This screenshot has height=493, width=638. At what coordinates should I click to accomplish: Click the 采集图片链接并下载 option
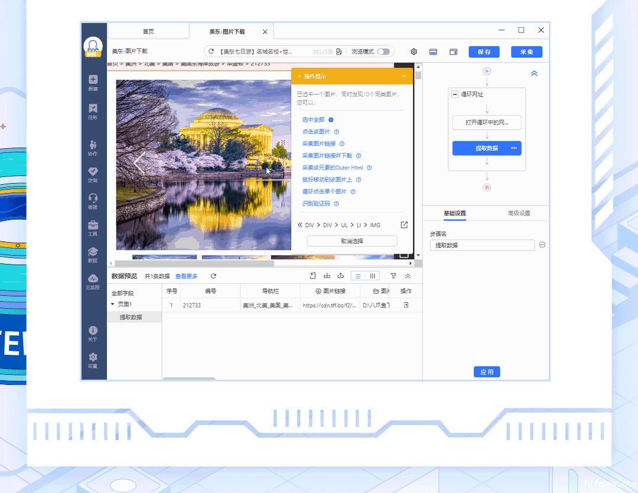click(x=327, y=156)
